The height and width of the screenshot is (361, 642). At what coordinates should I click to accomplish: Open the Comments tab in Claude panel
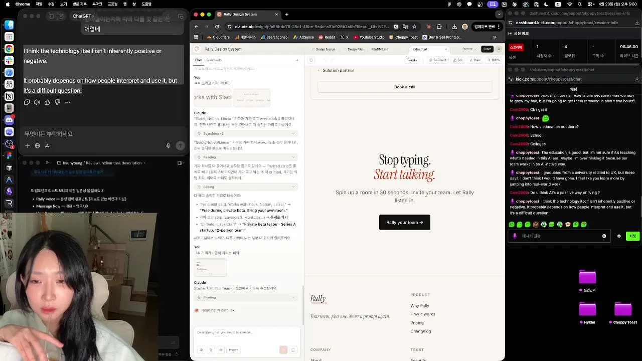[x=214, y=60]
